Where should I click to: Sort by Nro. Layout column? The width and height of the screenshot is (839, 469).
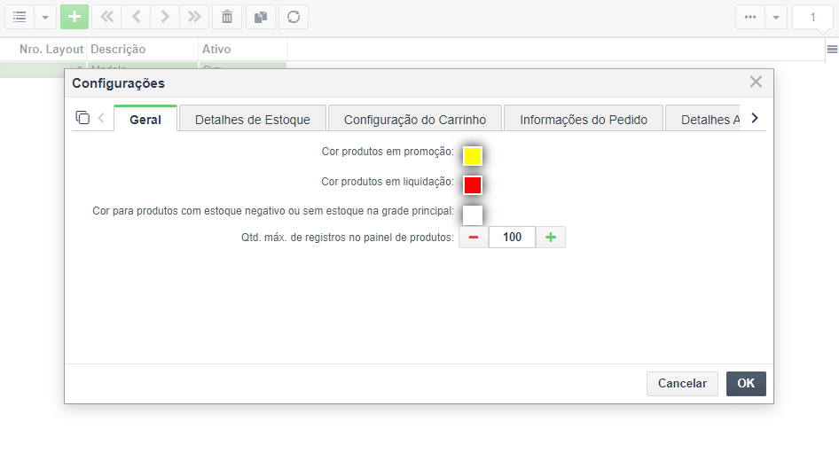click(51, 49)
